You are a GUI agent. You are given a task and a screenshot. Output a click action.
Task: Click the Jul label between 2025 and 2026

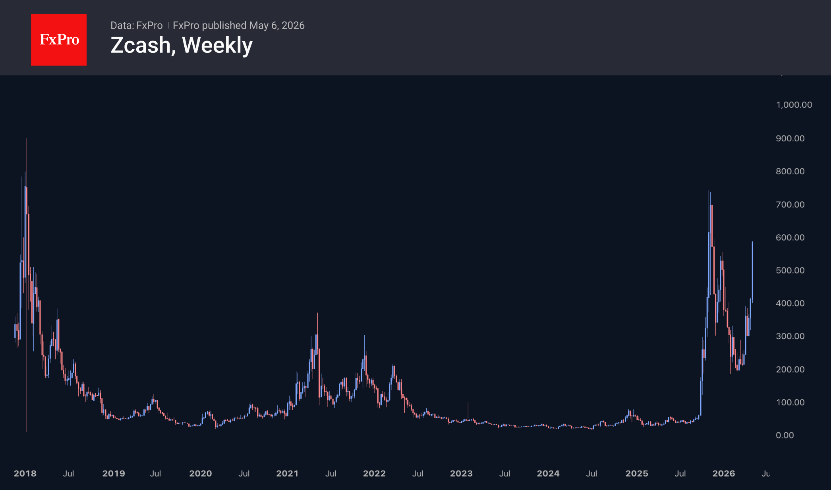[x=680, y=474]
